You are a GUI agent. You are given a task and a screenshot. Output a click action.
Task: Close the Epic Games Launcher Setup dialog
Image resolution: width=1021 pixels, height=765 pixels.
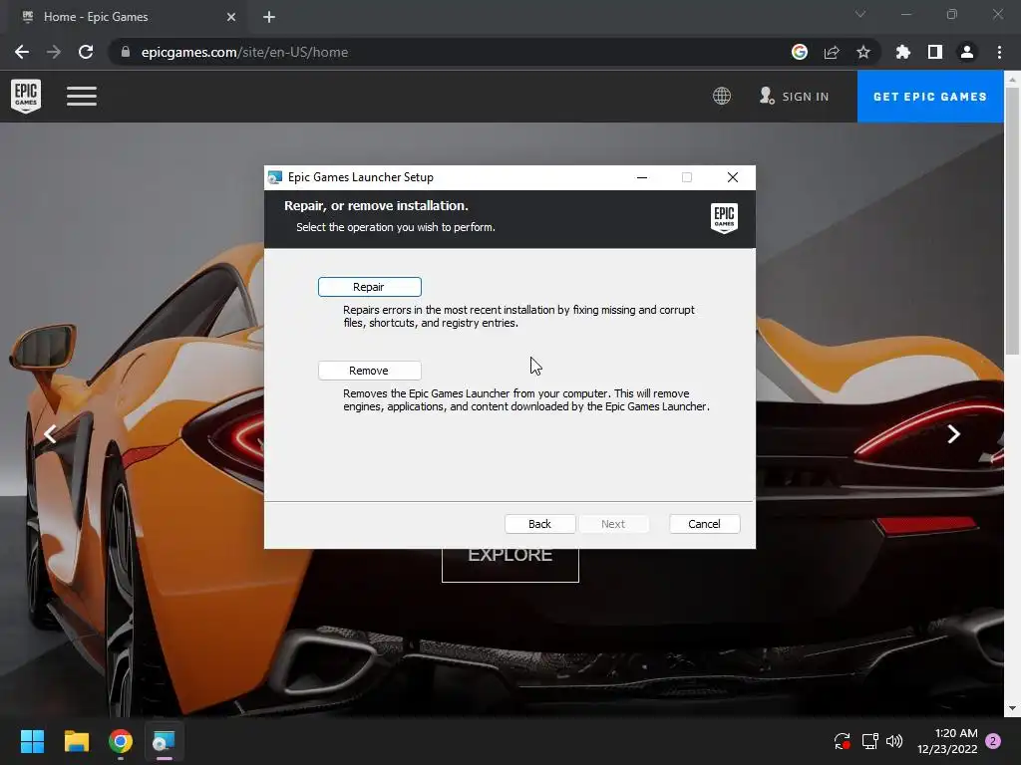tap(733, 177)
